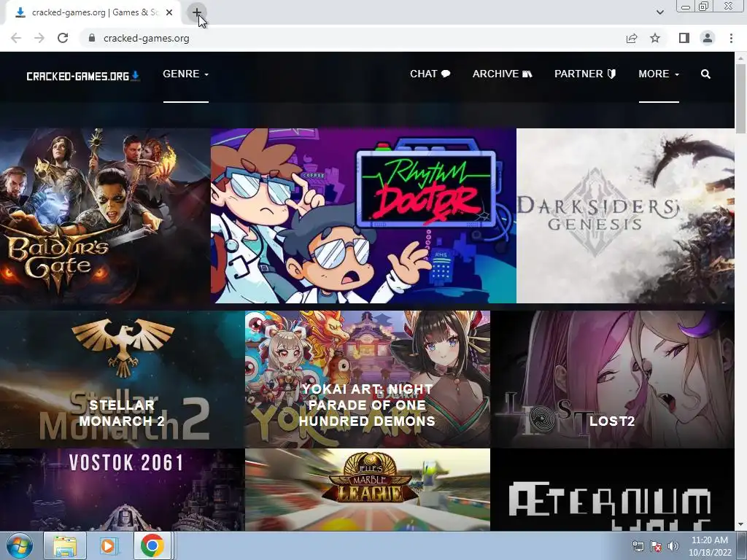The image size is (747, 560).
Task: Open the Chrome profile menu
Action: coord(708,38)
